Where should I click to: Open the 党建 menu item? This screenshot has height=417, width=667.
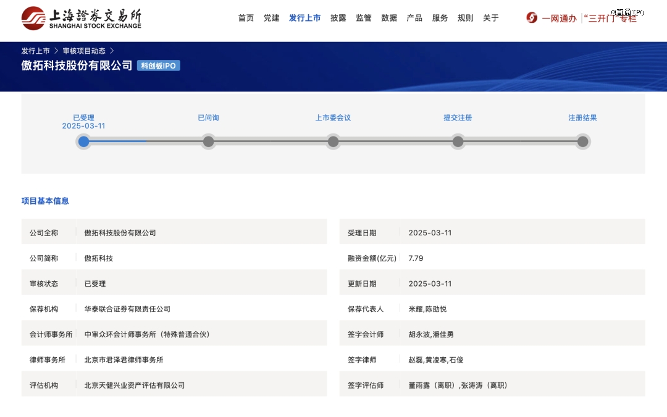[x=271, y=18]
